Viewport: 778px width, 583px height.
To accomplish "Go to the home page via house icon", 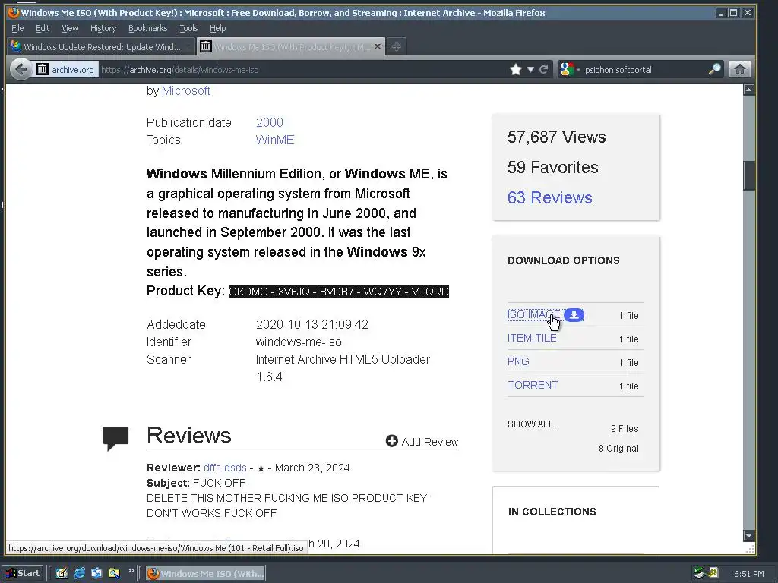I will 739,69.
